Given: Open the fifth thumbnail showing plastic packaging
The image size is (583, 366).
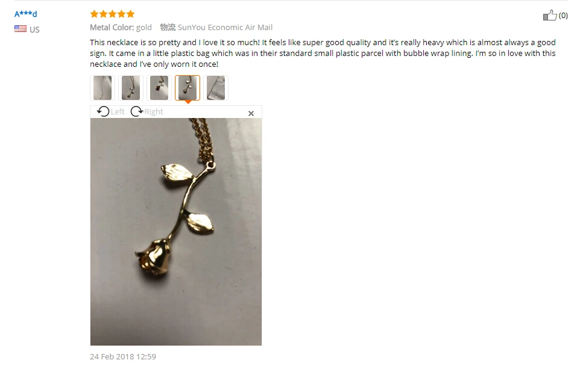Looking at the screenshot, I should [216, 88].
